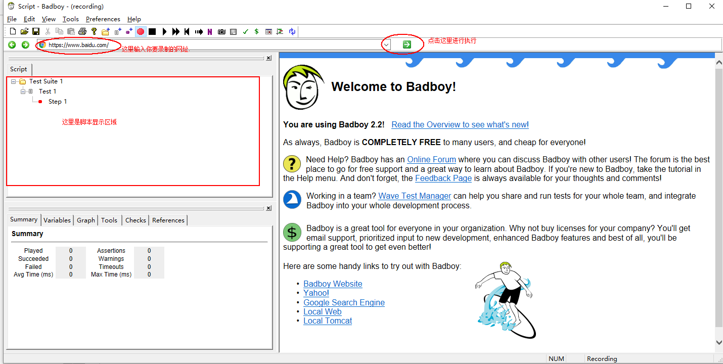723x364 pixels.
Task: Add a new suite with the folder-plus icon
Action: 105,31
